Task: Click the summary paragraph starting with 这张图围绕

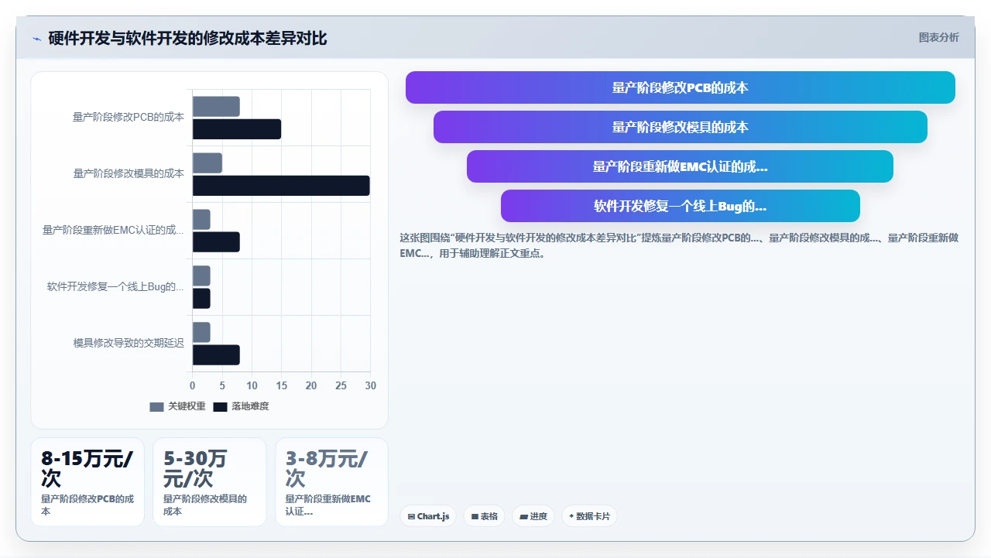Action: click(679, 245)
